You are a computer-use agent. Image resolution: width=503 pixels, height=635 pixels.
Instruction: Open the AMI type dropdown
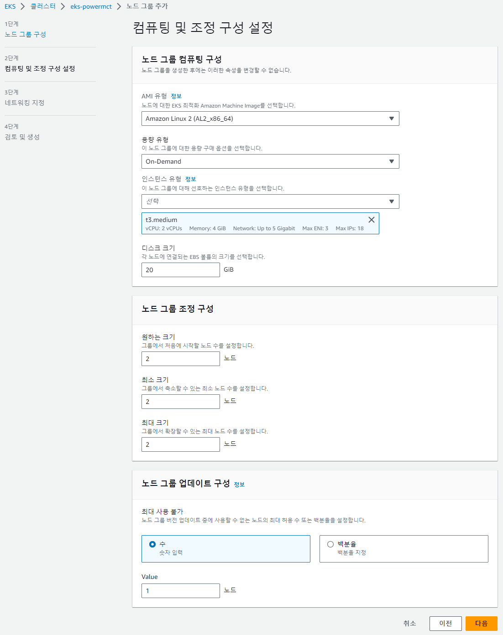coord(270,119)
